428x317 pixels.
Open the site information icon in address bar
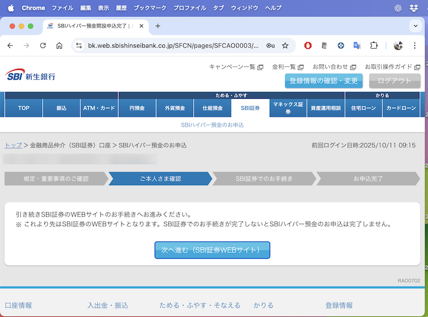(79, 46)
